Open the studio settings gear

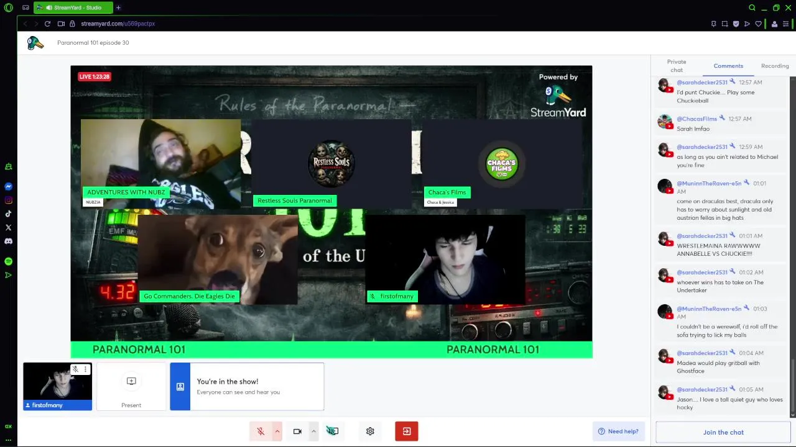pos(370,431)
